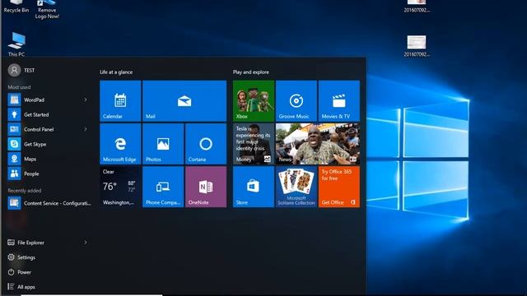Open the Phone Companion tile
This screenshot has width=527, height=296.
(163, 187)
